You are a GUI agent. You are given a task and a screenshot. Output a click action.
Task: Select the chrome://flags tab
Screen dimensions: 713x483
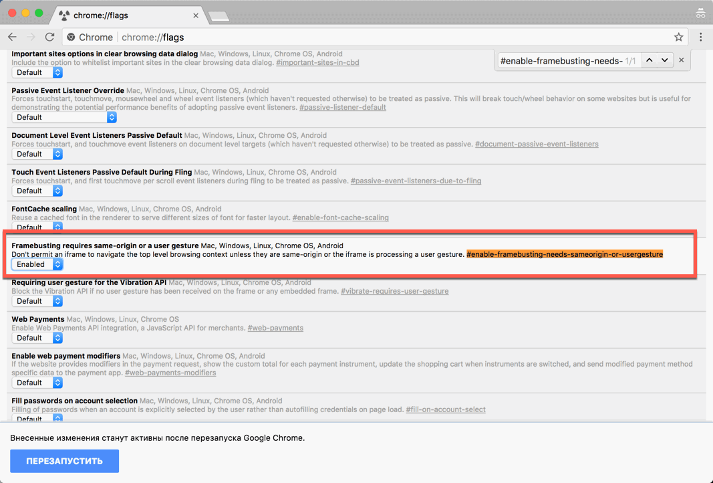129,15
